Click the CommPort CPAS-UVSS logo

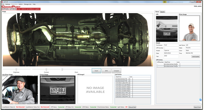(21, 8)
